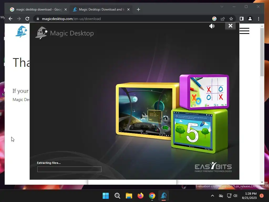Switch to Chrome on the taskbar
This screenshot has width=269, height=202.
click(152, 196)
